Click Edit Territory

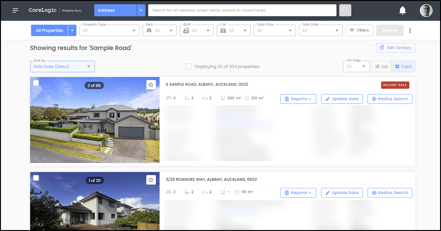(396, 48)
